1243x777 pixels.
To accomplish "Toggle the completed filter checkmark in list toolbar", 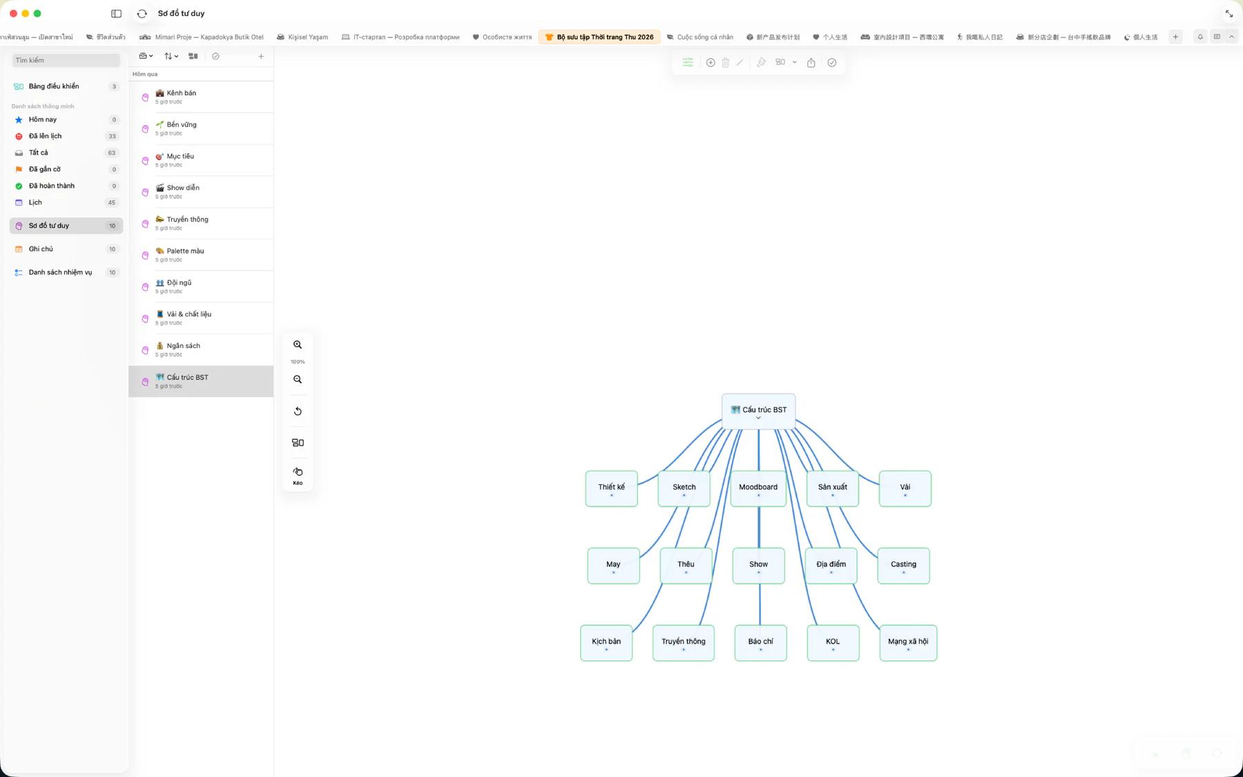I will tap(215, 56).
